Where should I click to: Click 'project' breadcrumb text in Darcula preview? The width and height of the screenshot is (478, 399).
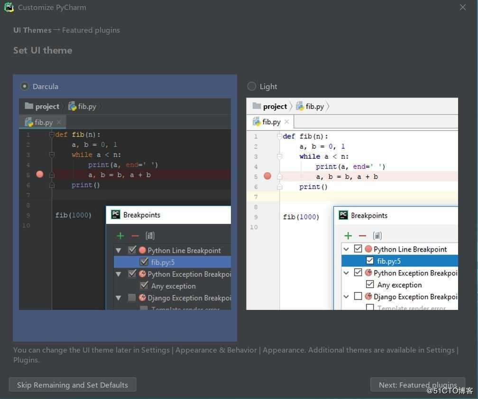pyautogui.click(x=47, y=106)
